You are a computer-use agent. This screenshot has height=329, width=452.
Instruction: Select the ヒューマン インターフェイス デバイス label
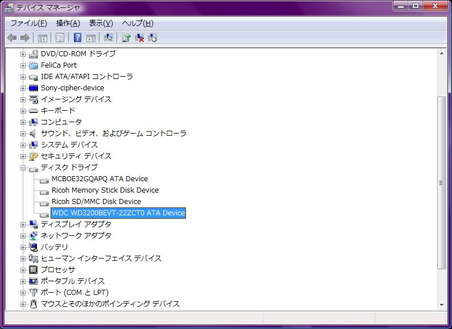click(x=101, y=259)
